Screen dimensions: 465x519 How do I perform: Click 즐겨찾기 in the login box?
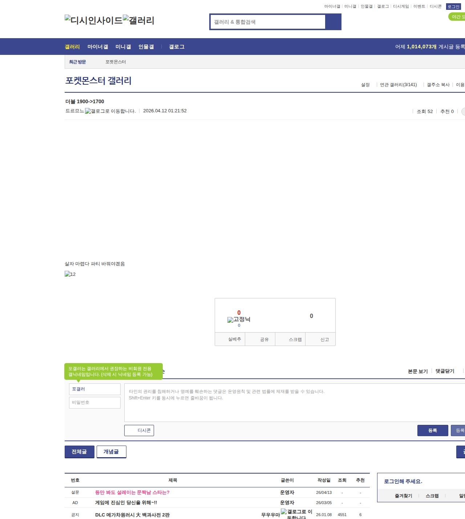404,496
